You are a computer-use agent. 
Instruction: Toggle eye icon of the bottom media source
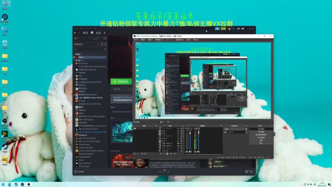[178, 151]
